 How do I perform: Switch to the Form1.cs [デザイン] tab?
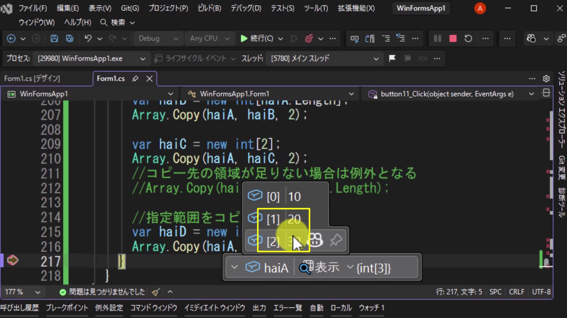pyautogui.click(x=32, y=79)
